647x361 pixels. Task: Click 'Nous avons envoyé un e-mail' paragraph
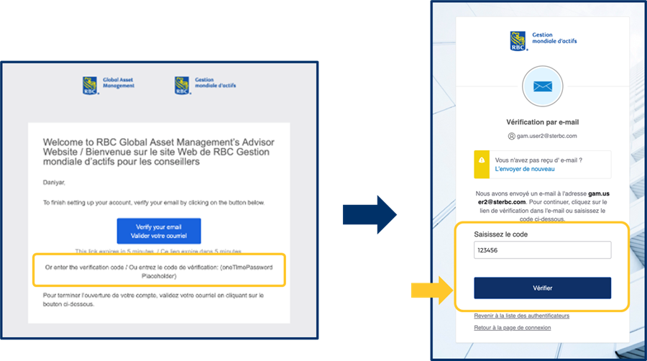542,206
